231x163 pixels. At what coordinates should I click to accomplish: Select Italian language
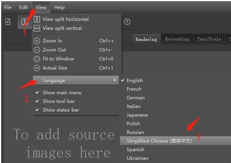click(133, 106)
